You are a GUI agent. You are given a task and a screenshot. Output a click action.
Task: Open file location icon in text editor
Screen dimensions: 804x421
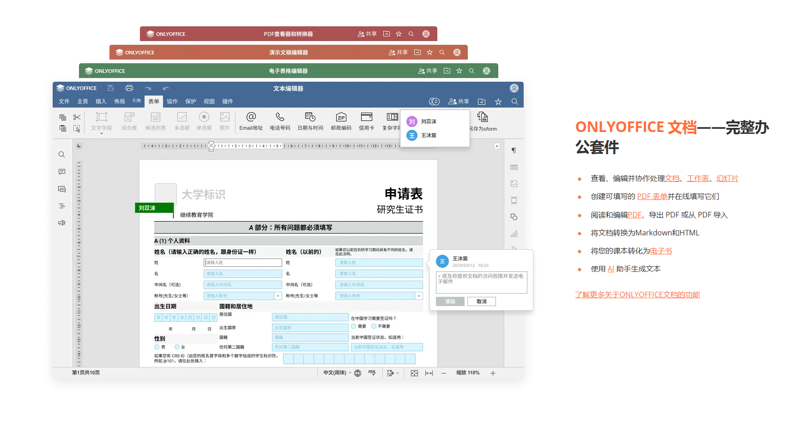click(482, 102)
